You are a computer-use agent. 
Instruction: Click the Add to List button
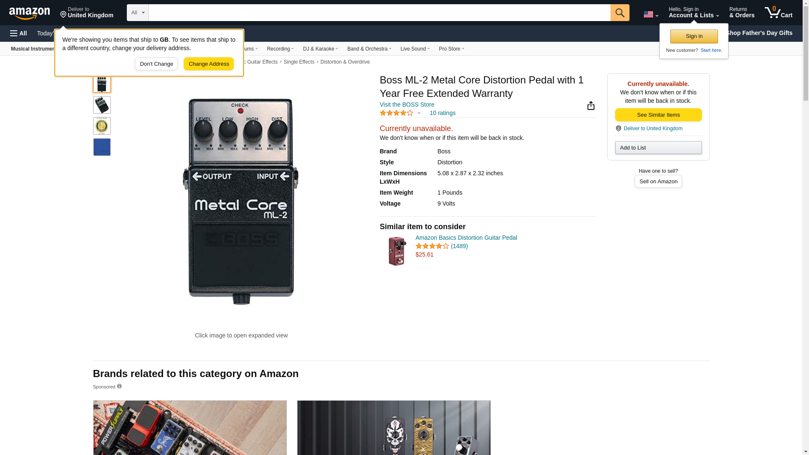[658, 148]
